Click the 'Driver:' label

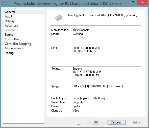(55, 106)
